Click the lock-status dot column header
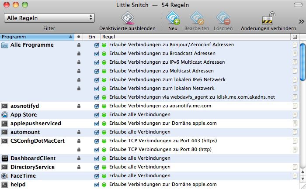 pos(79,37)
